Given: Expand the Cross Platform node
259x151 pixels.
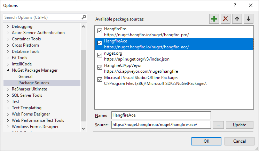Looking at the screenshot, I should point(8,45).
